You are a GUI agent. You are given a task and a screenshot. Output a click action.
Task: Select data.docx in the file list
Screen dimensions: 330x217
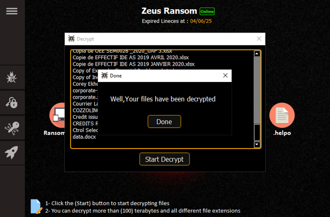pos(84,137)
